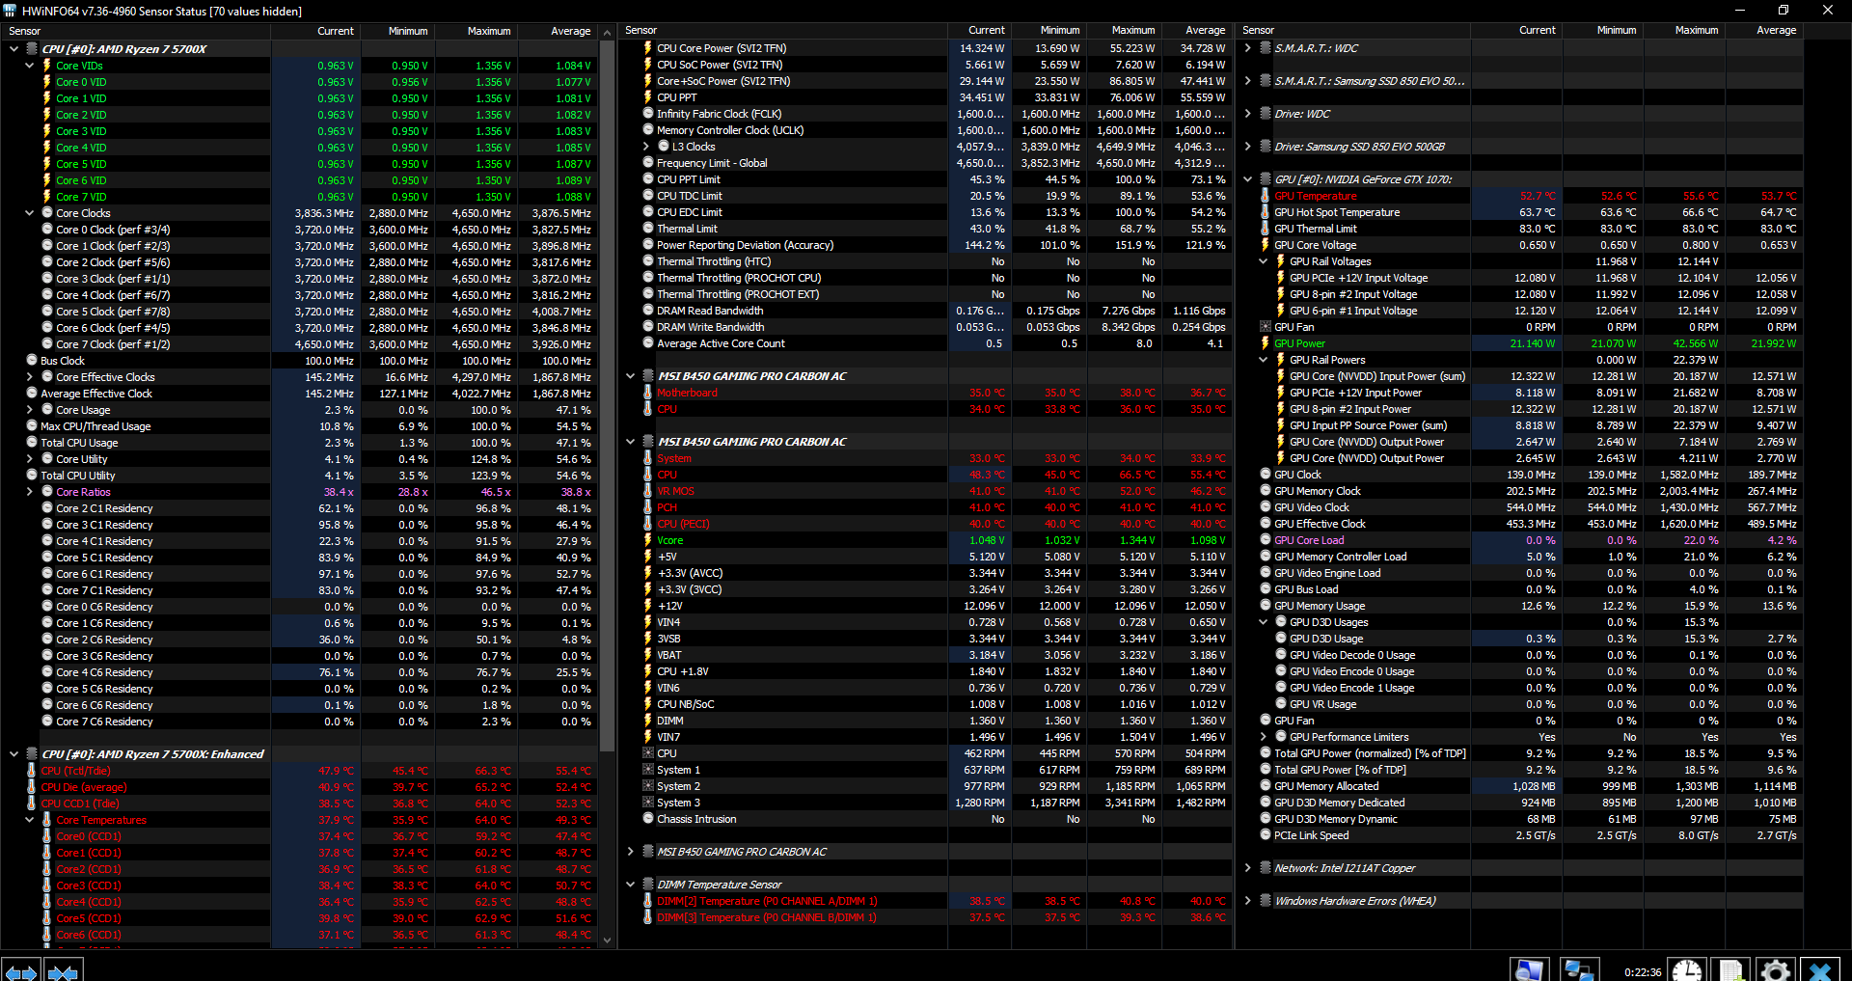This screenshot has height=981, width=1852.
Task: Expand the S.M.A.R.T.: Samsung SSD 850 EVO group
Action: pyautogui.click(x=1248, y=81)
